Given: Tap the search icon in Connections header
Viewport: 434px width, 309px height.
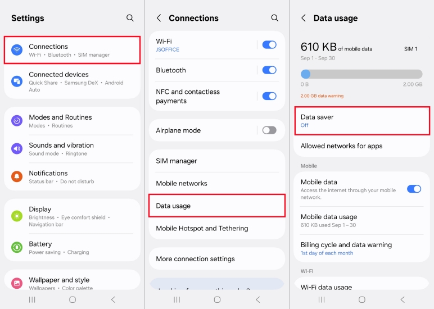Looking at the screenshot, I should click(x=274, y=18).
